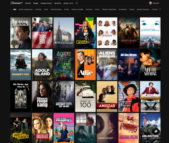Screen dimensions: 169x143
Task: Filter by Action & Abenteuer
Action: click(26, 10)
